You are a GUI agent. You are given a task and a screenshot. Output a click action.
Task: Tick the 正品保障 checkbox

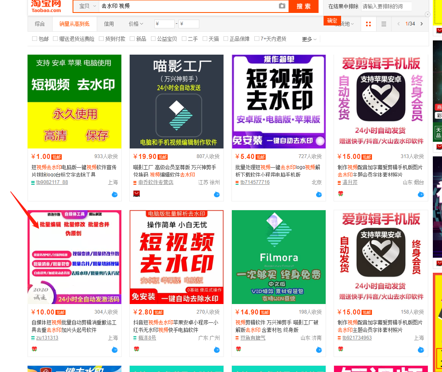click(x=226, y=39)
